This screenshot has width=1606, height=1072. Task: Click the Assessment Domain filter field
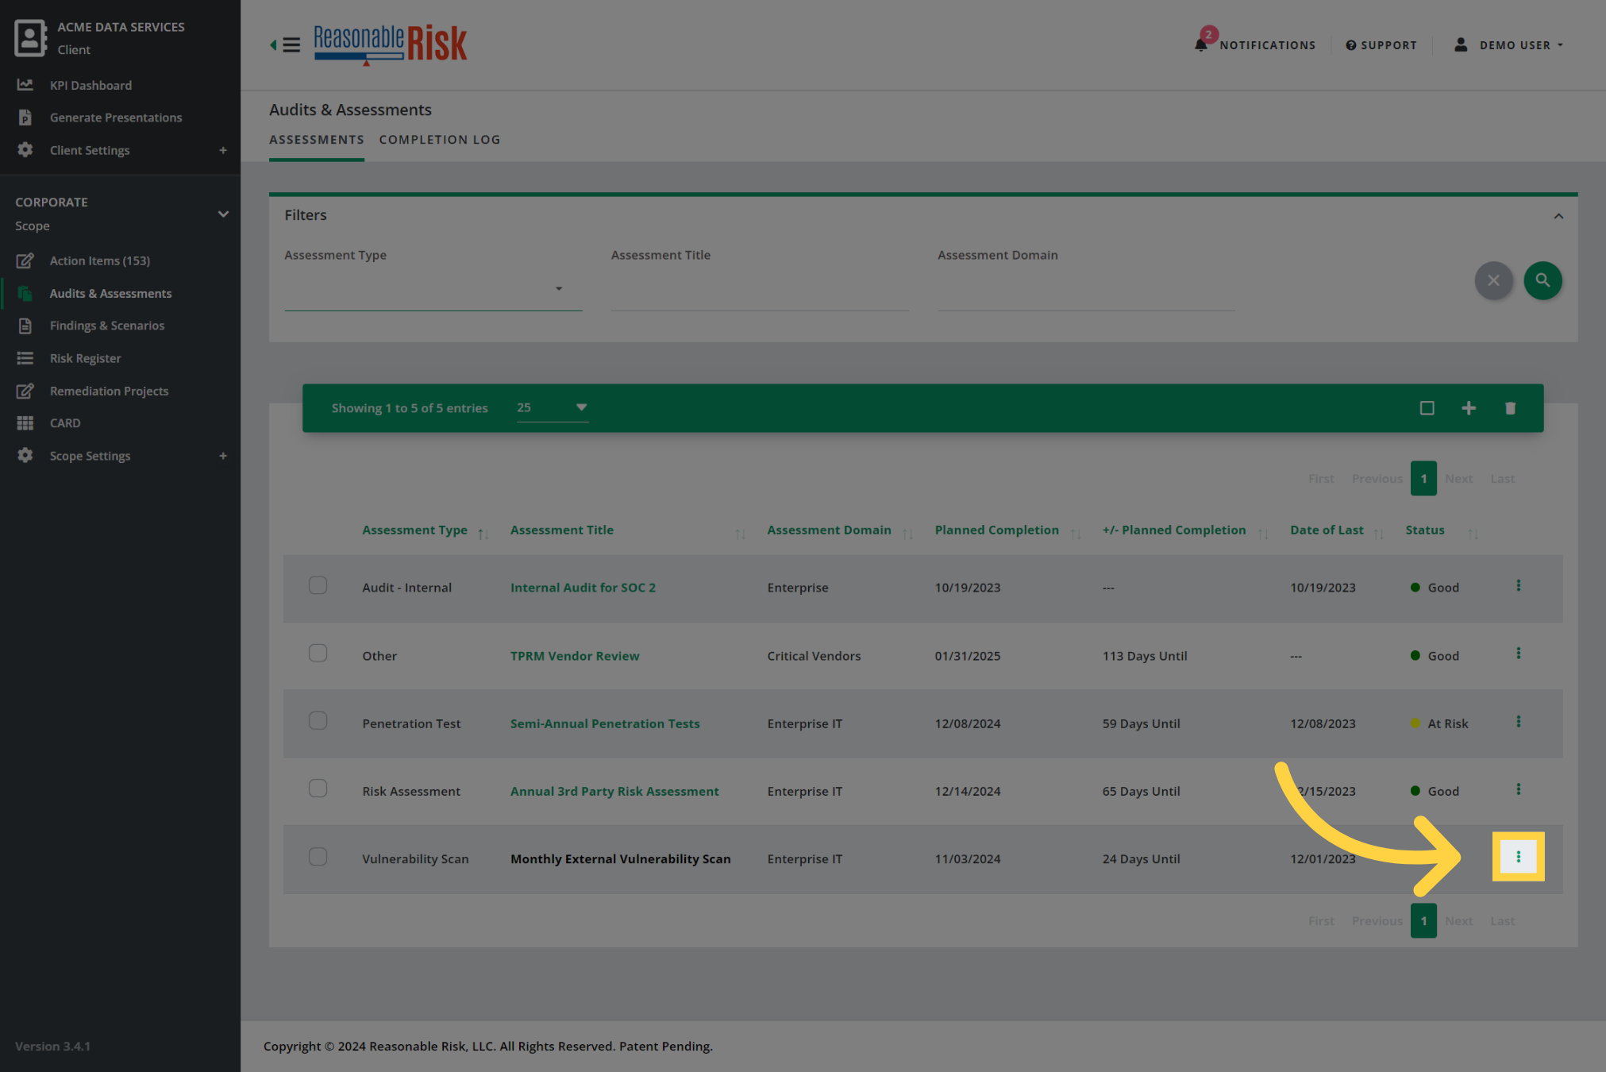[x=1086, y=291]
